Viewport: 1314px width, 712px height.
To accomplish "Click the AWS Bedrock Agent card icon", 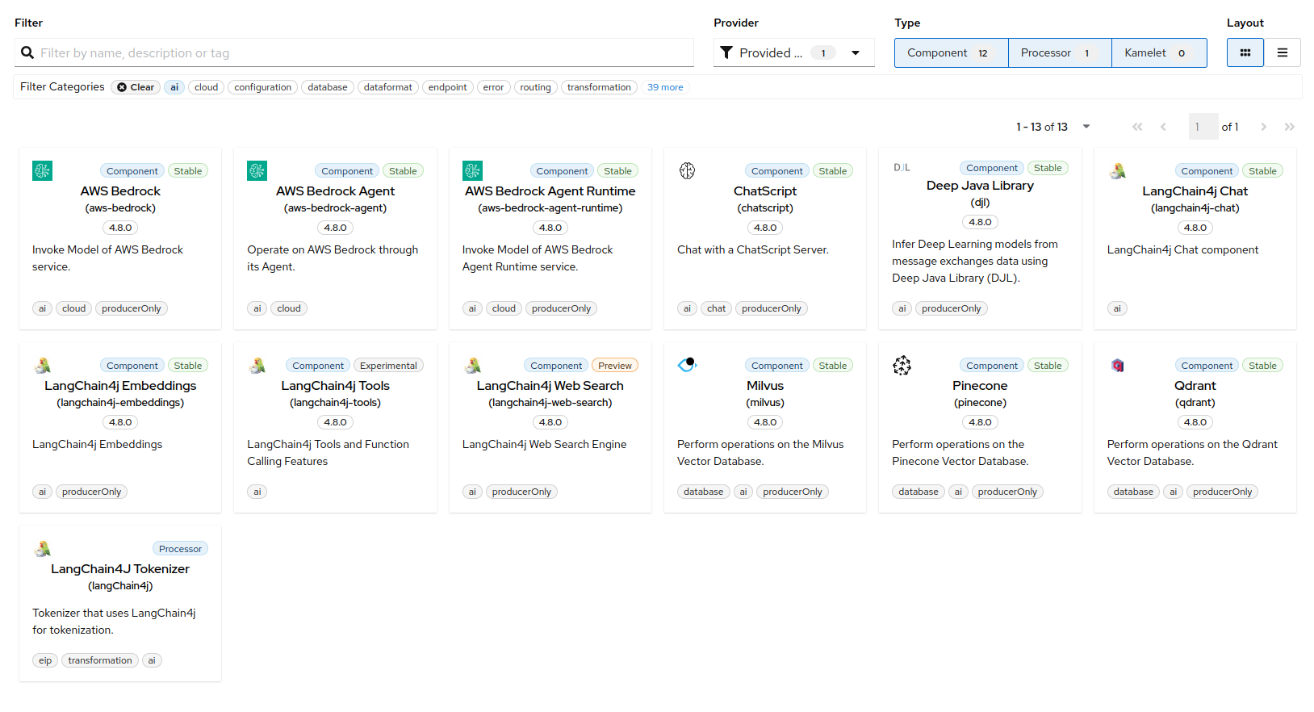I will [x=257, y=170].
